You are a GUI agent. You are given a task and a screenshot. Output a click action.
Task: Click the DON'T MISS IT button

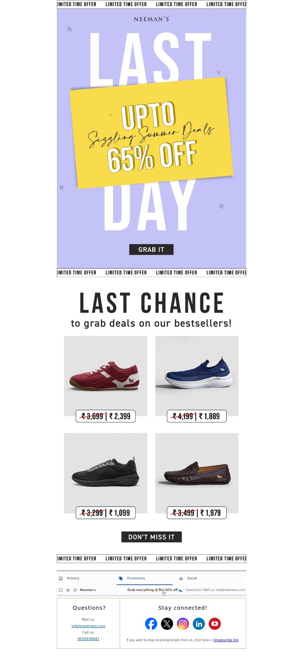pos(151,537)
